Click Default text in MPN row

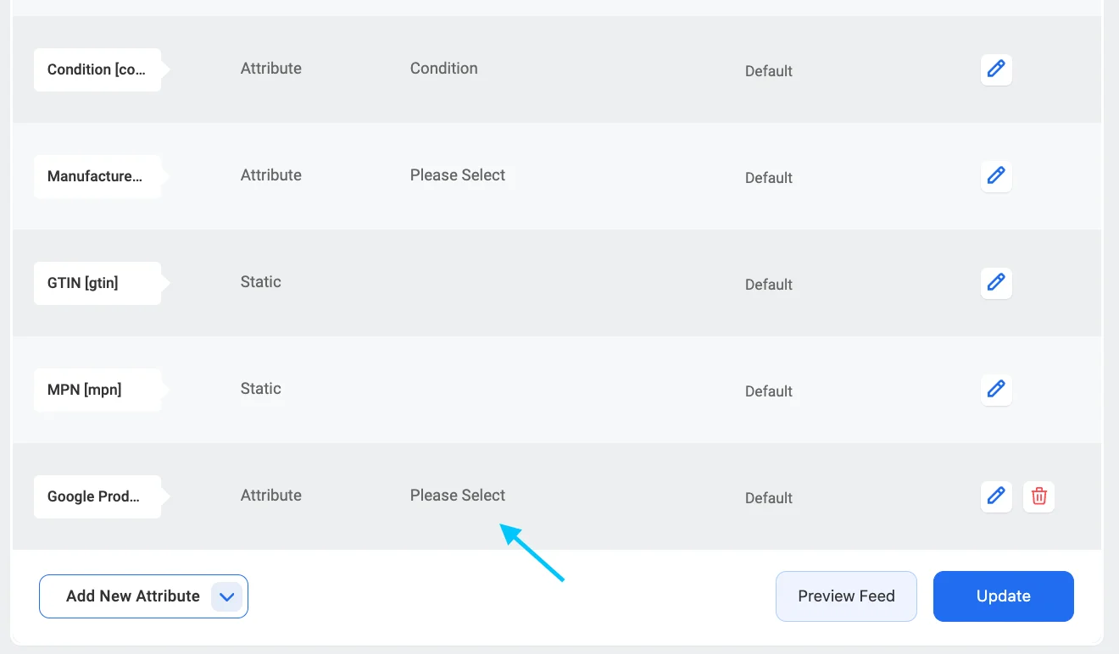769,391
